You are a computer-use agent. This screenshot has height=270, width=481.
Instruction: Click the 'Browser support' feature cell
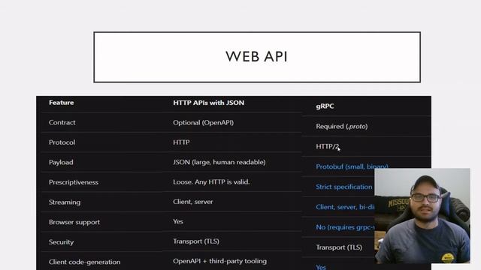click(74, 222)
